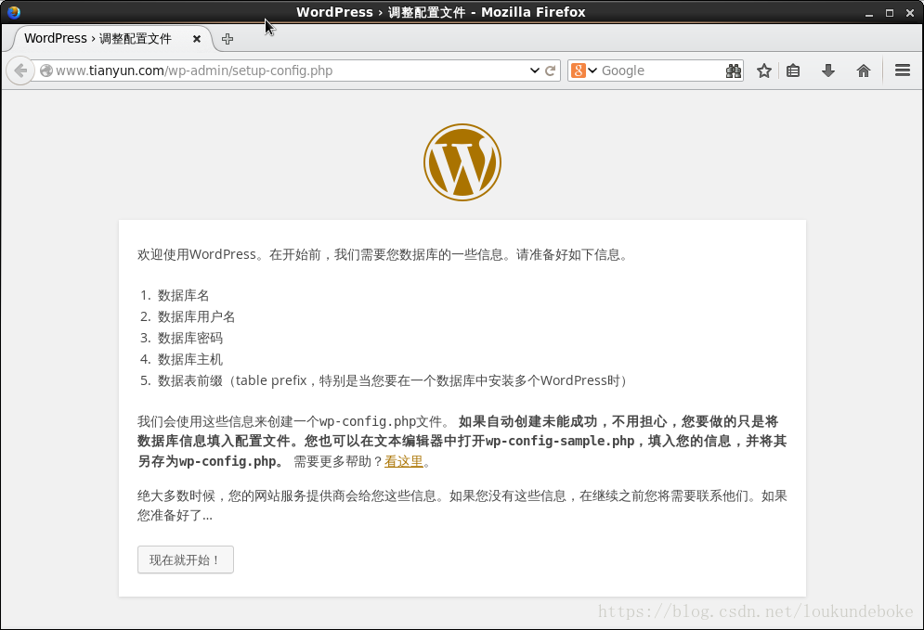Viewport: 924px width, 630px height.
Task: Open the 看这里 help link
Action: (404, 462)
